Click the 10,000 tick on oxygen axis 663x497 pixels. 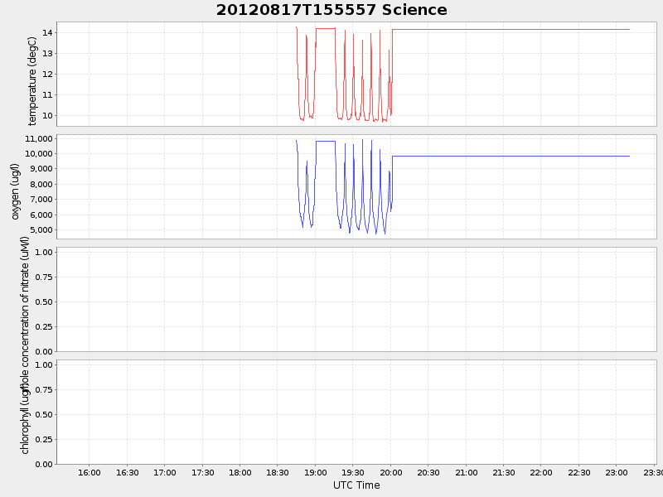click(39, 154)
